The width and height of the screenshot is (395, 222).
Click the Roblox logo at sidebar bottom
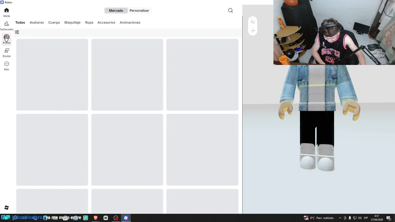click(6, 208)
